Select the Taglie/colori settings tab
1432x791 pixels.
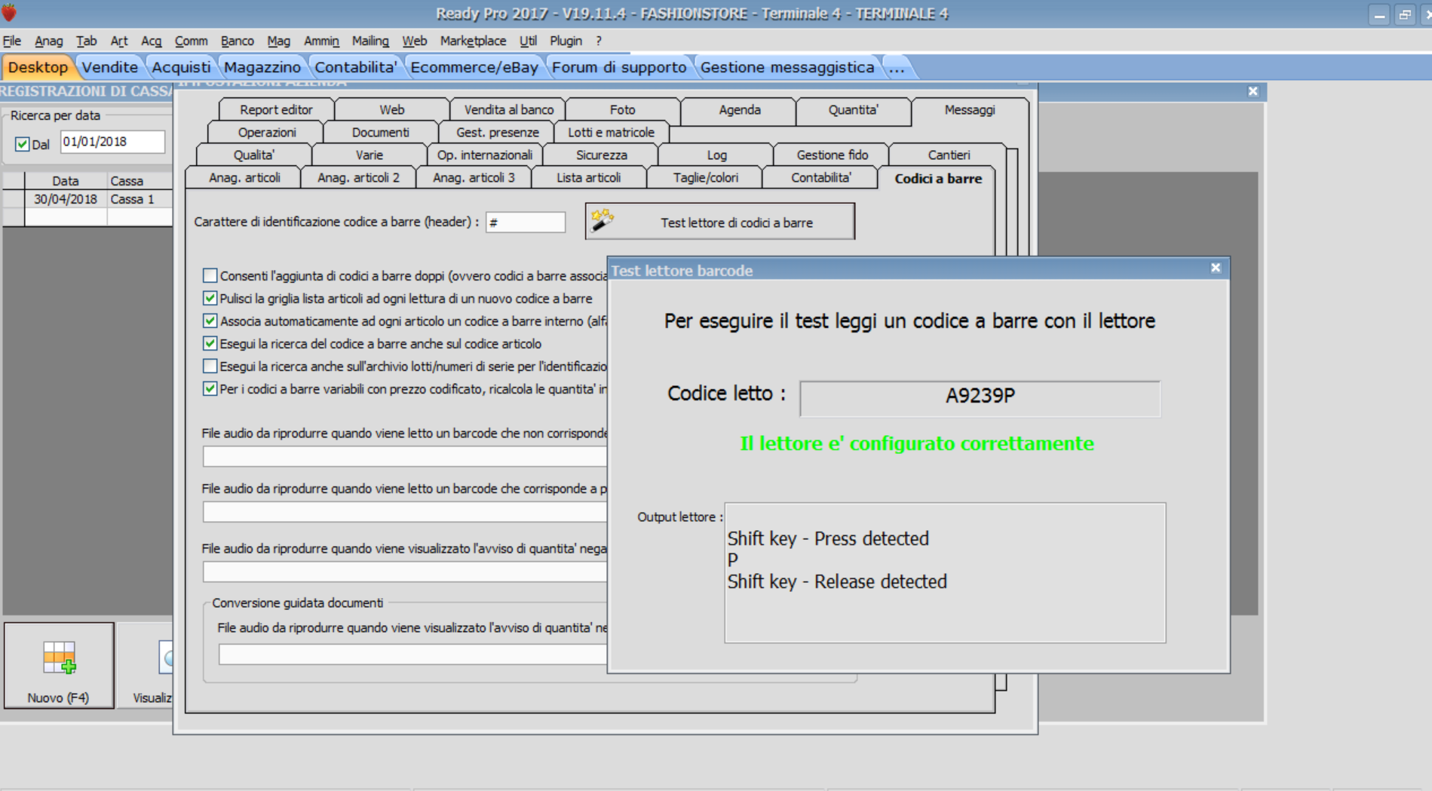click(x=705, y=177)
